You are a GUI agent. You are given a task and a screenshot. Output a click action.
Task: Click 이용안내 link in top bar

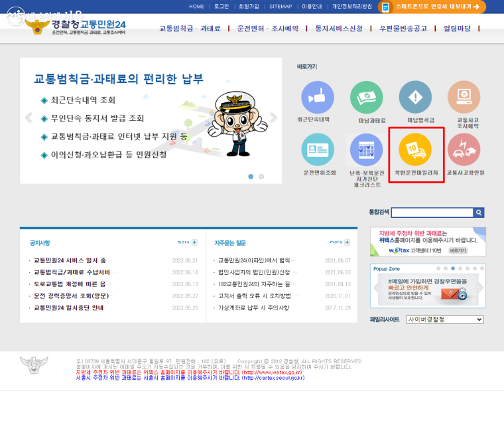click(312, 7)
